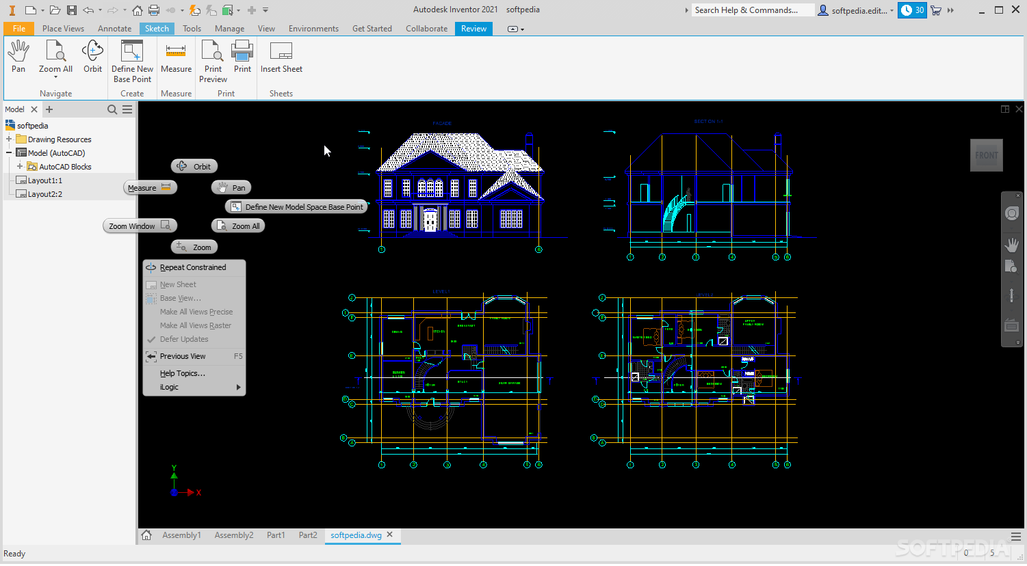Open the Zoom All dropdown arrow in ribbon
1027x566 pixels.
coord(55,77)
